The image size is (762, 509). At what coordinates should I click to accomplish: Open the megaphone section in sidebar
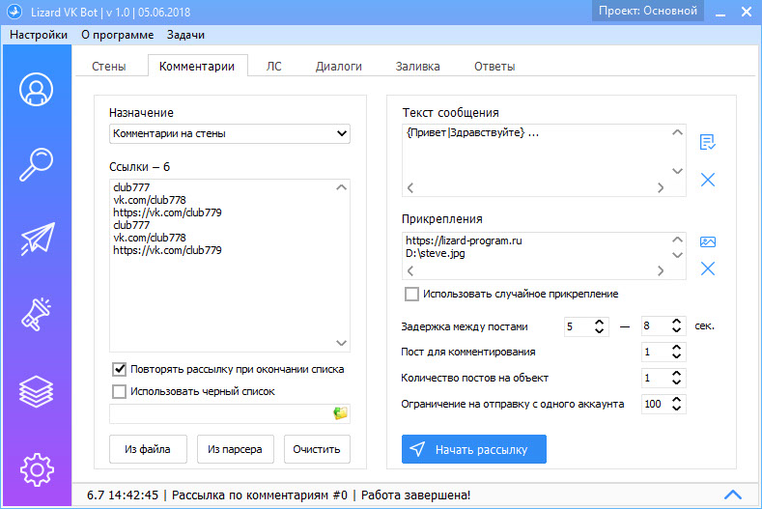[36, 316]
